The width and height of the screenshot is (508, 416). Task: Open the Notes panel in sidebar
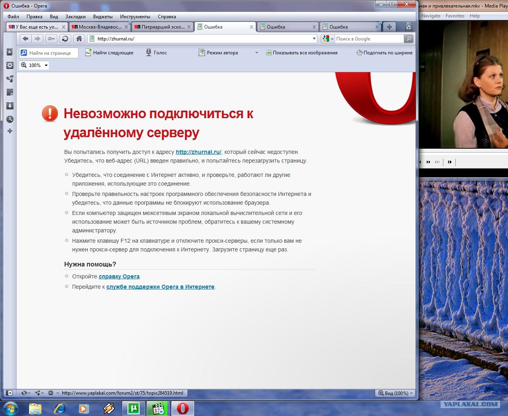[10, 92]
